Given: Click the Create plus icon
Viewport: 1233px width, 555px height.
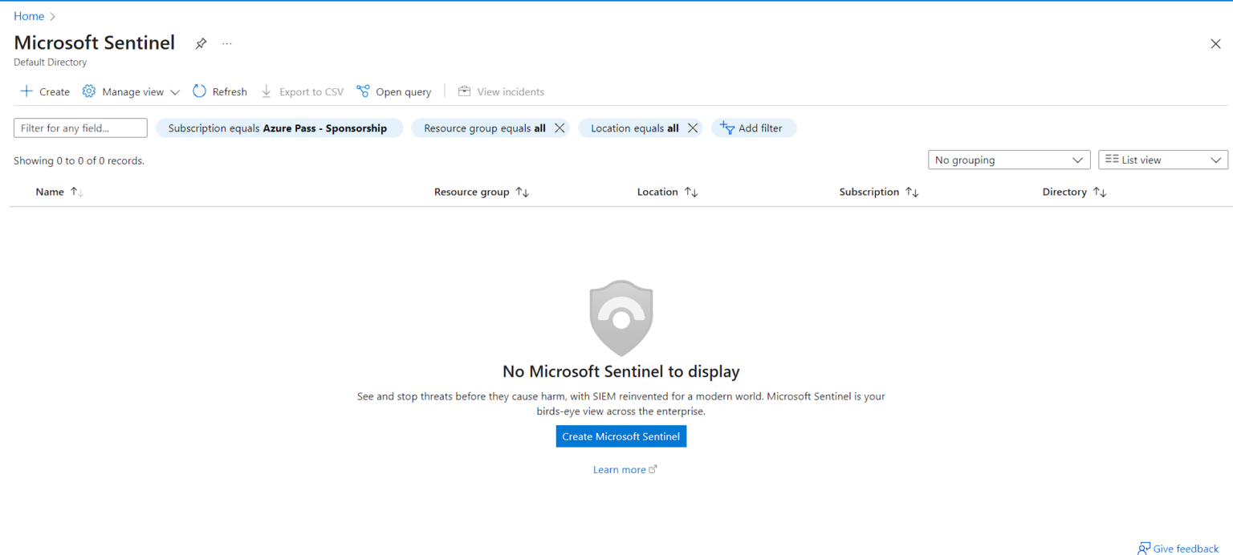Looking at the screenshot, I should click(x=26, y=91).
